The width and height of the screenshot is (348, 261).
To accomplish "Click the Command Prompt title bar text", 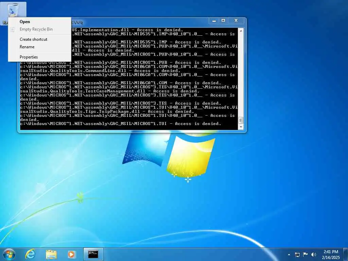I will (x=77, y=22).
